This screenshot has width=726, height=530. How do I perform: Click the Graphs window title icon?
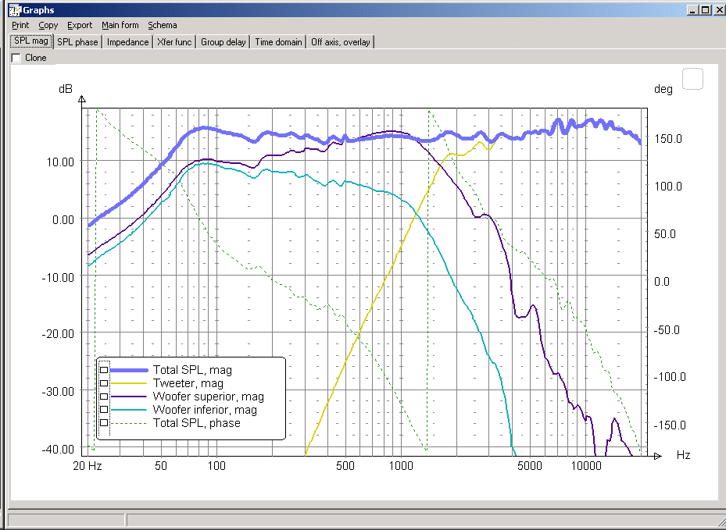tap(15, 9)
